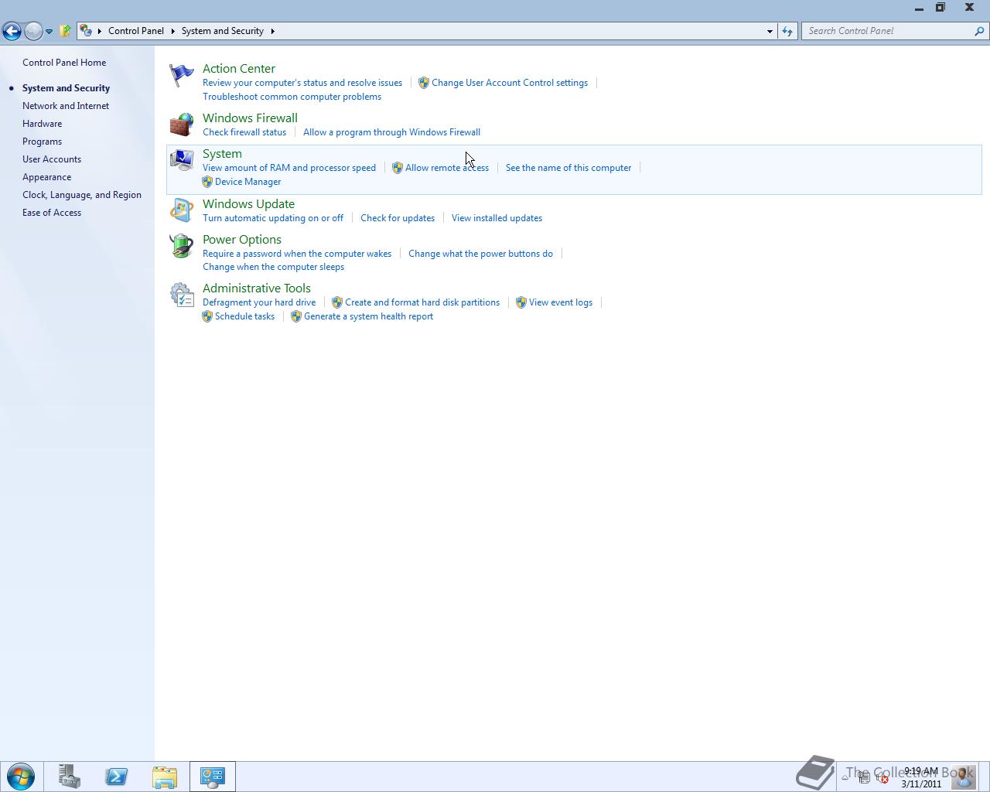Allow a program through Windows Firewall
The width and height of the screenshot is (990, 792).
391,132
